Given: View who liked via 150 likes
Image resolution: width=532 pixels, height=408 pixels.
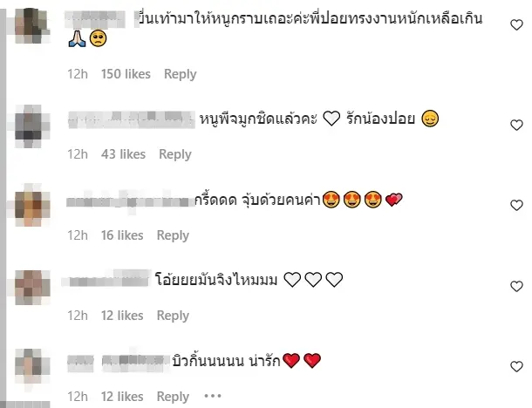Looking at the screenshot, I should [126, 74].
